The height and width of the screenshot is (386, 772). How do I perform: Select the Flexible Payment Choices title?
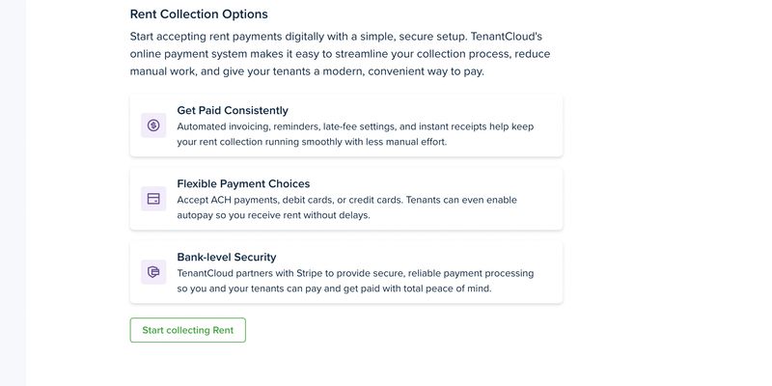(243, 183)
